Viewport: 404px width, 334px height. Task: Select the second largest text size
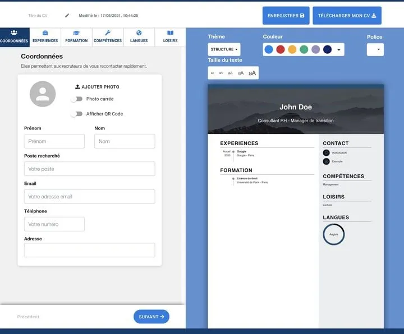[241, 73]
